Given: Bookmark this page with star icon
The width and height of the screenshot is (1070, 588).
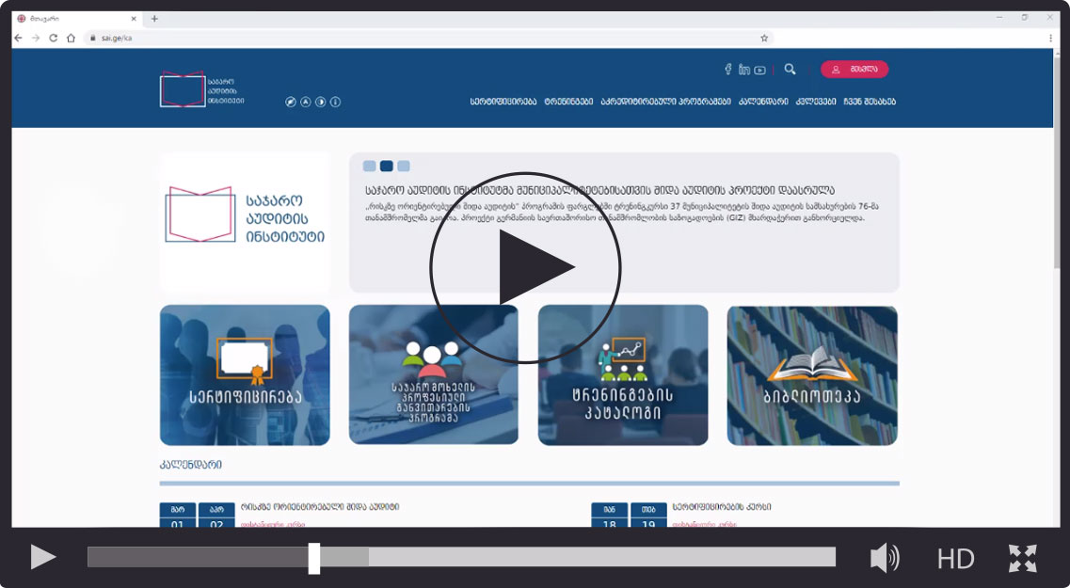Looking at the screenshot, I should pos(764,38).
